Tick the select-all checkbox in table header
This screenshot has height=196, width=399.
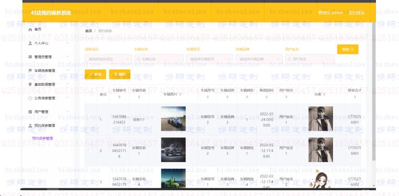tap(91, 94)
